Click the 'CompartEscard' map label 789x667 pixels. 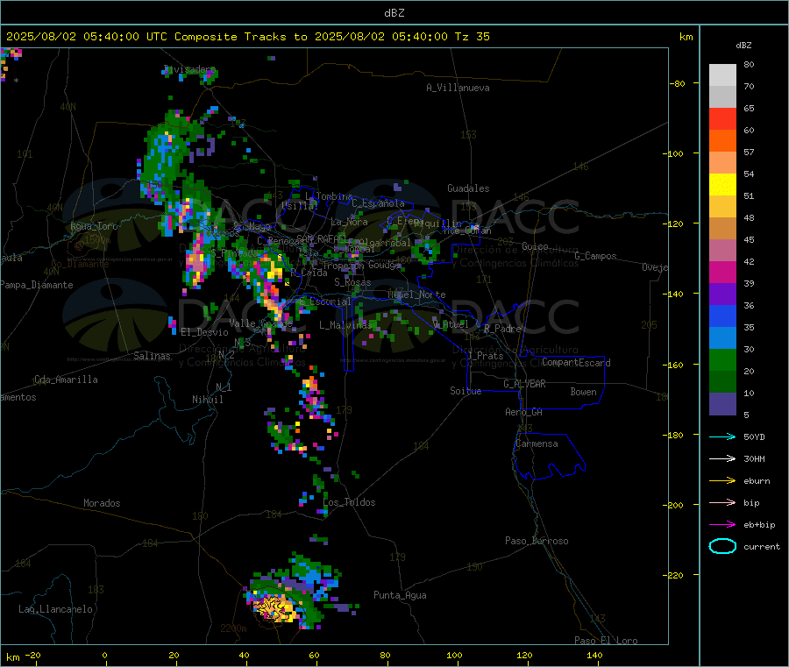[x=576, y=363]
